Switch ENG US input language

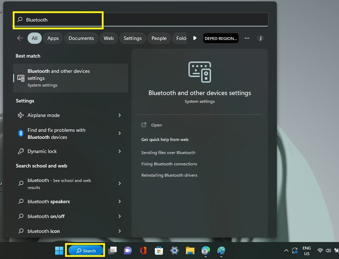[x=306, y=251]
